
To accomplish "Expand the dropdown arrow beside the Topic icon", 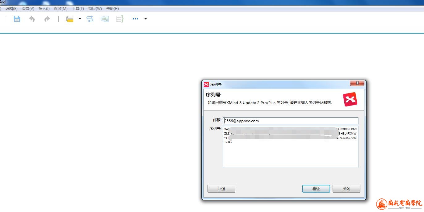I will [80, 19].
